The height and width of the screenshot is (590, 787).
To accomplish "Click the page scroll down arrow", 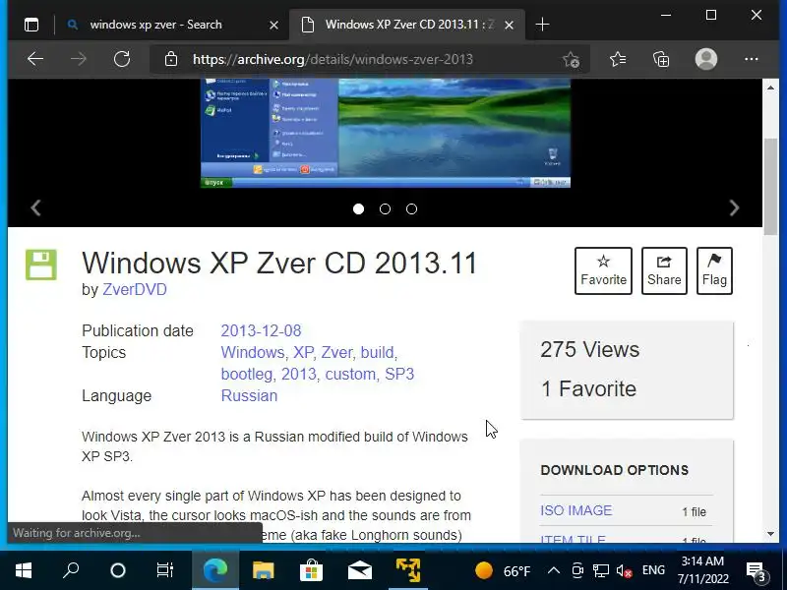I will click(x=770, y=534).
